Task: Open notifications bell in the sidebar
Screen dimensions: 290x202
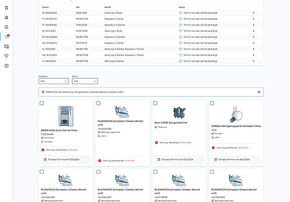Action: tap(6, 17)
